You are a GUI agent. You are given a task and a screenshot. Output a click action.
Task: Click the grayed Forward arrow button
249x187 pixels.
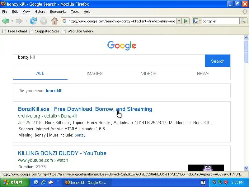(19, 21)
